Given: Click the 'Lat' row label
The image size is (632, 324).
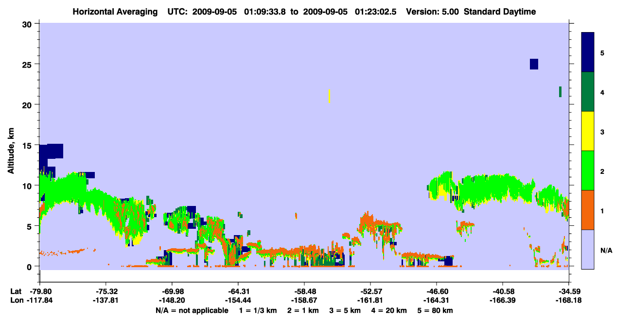Looking at the screenshot, I should [16, 291].
